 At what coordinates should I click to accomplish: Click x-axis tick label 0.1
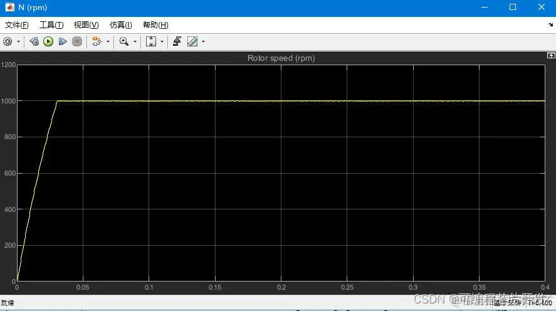[149, 287]
